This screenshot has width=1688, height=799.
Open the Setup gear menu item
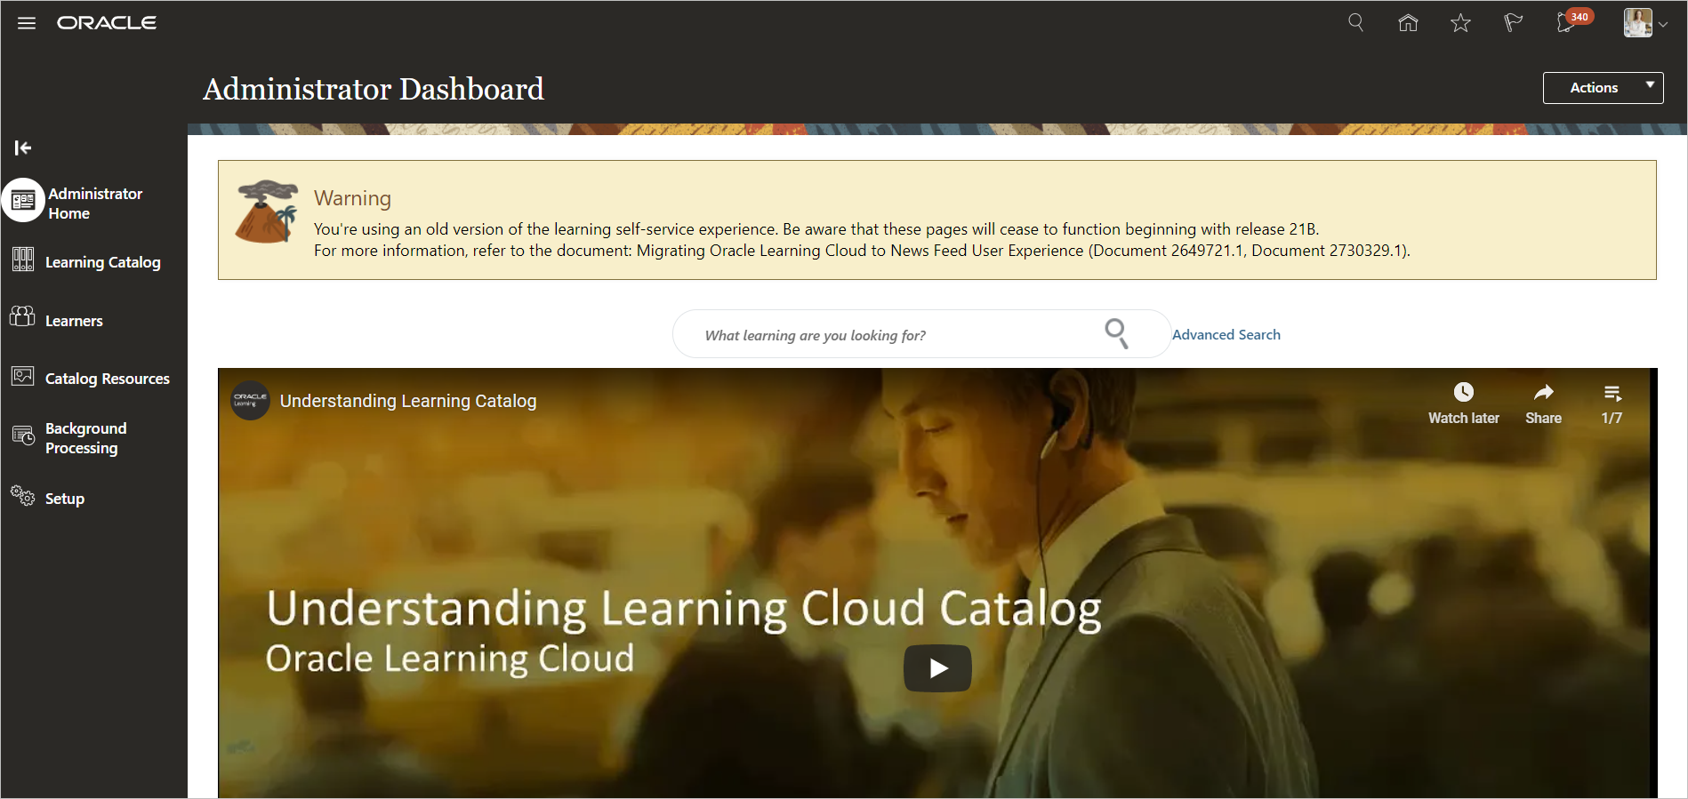pyautogui.click(x=64, y=499)
